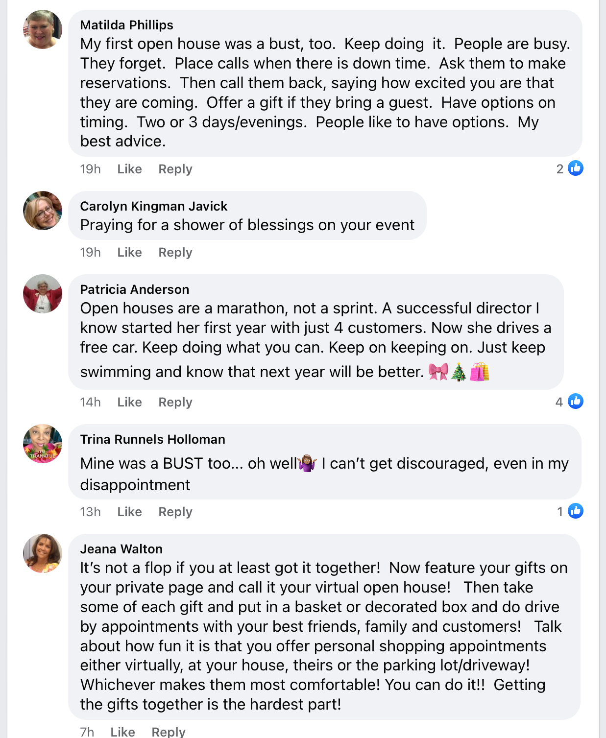Open Carolyn Kingman Javick's profile photo
The height and width of the screenshot is (738, 606).
pyautogui.click(x=43, y=211)
